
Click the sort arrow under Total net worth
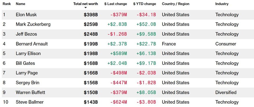click(86, 8)
